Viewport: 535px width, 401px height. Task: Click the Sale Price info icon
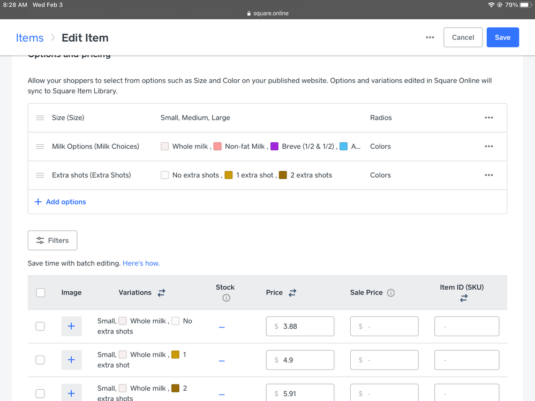point(391,293)
